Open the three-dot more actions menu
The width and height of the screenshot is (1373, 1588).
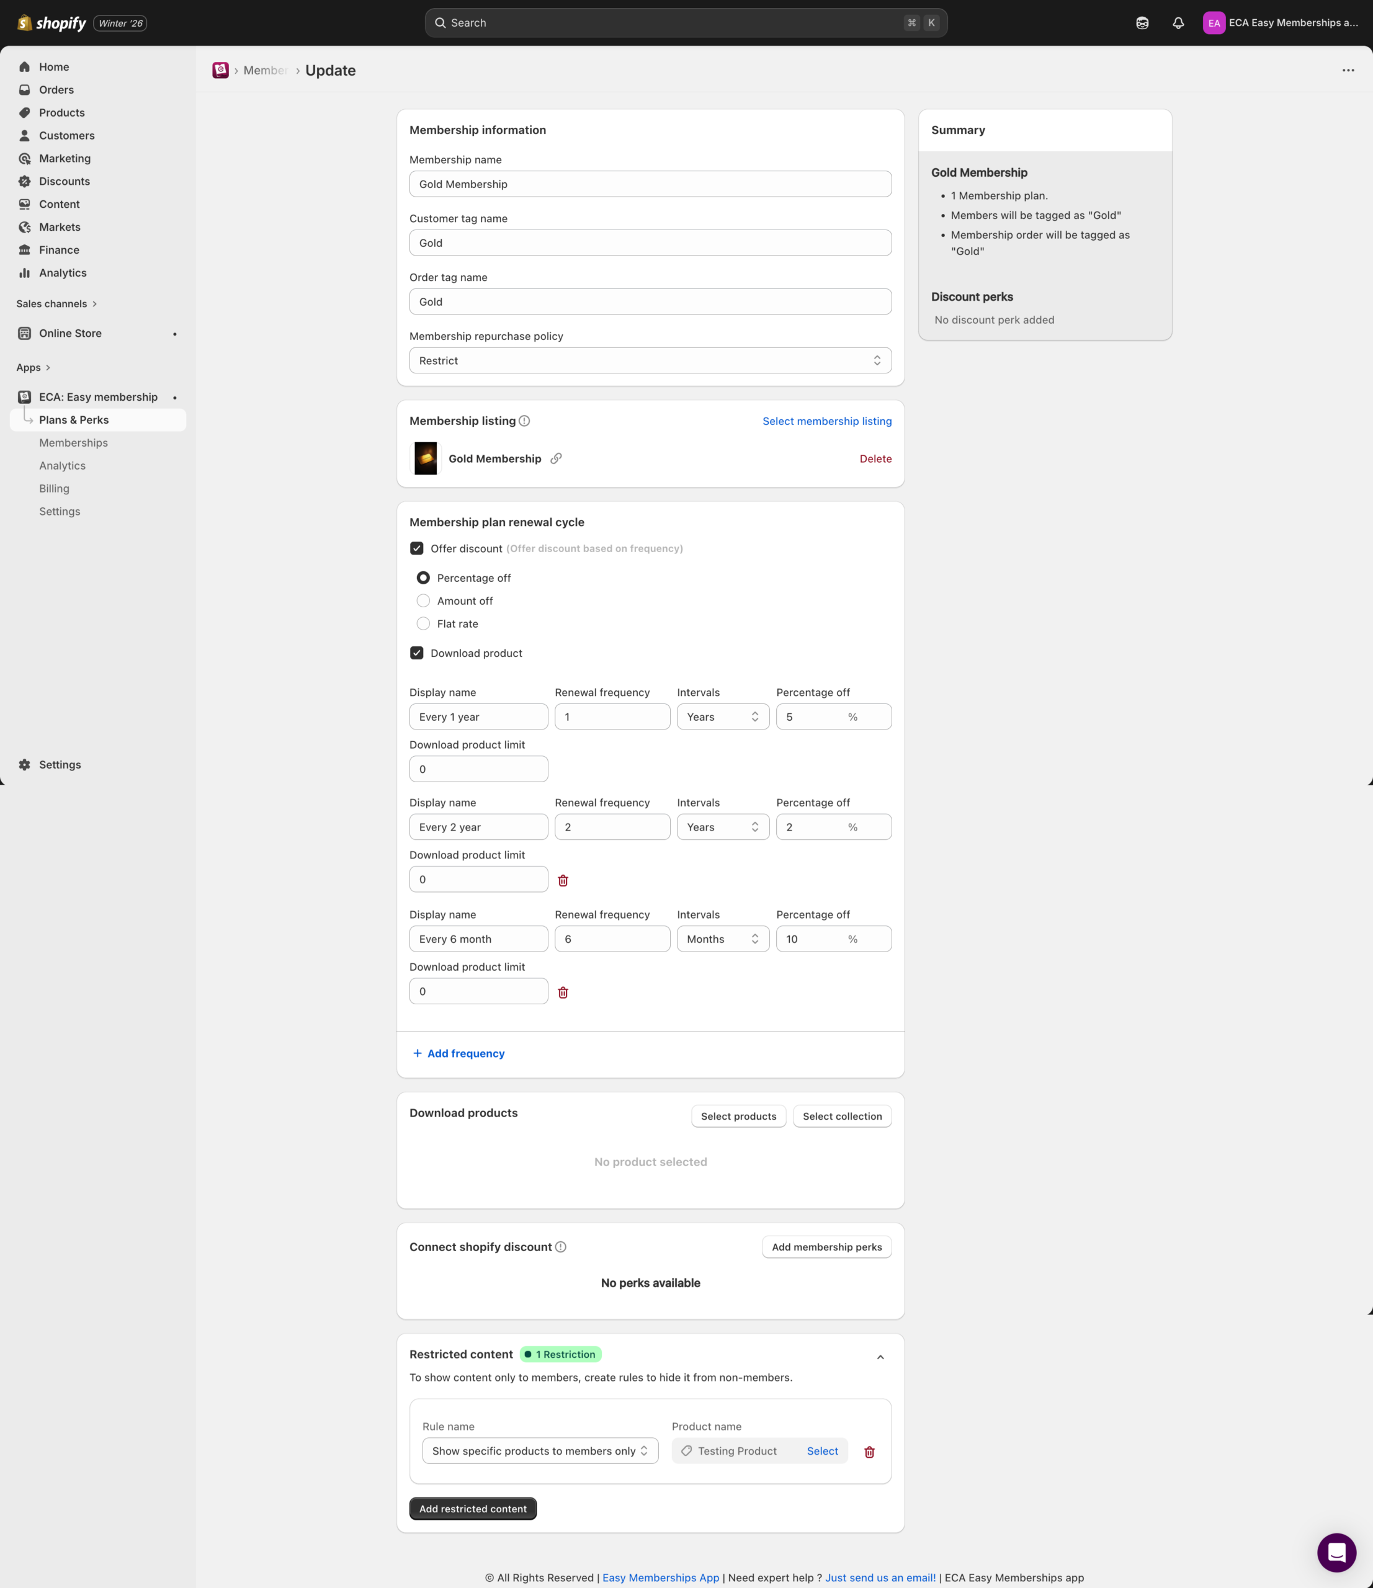pyautogui.click(x=1348, y=71)
